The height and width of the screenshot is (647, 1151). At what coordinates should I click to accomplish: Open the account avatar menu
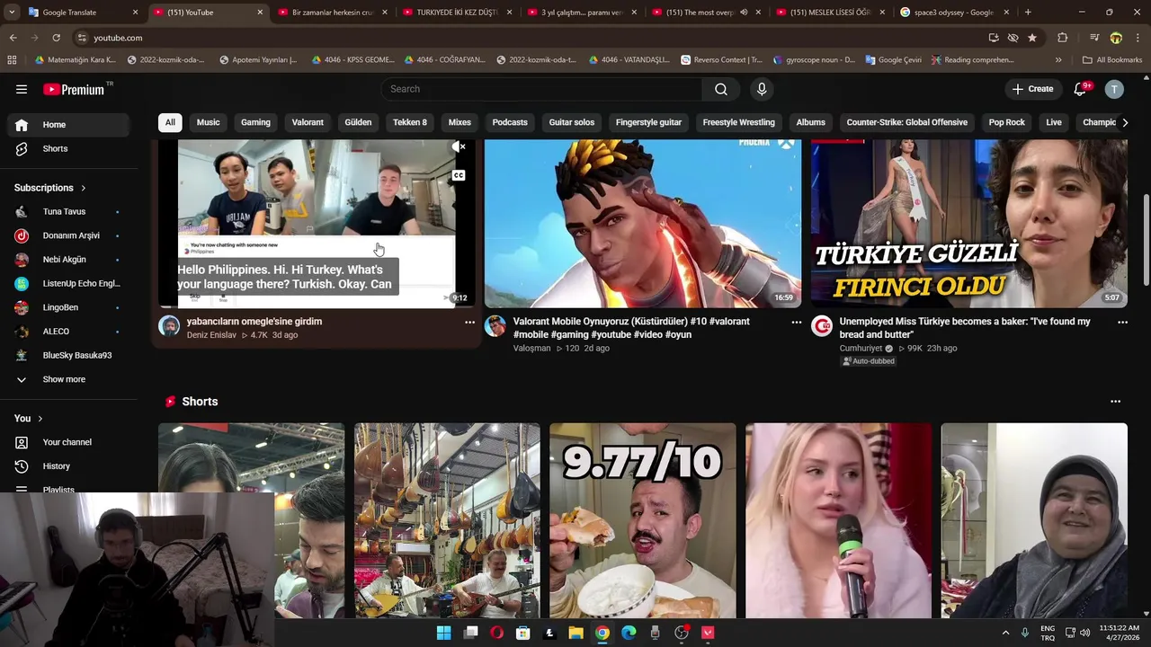point(1114,89)
